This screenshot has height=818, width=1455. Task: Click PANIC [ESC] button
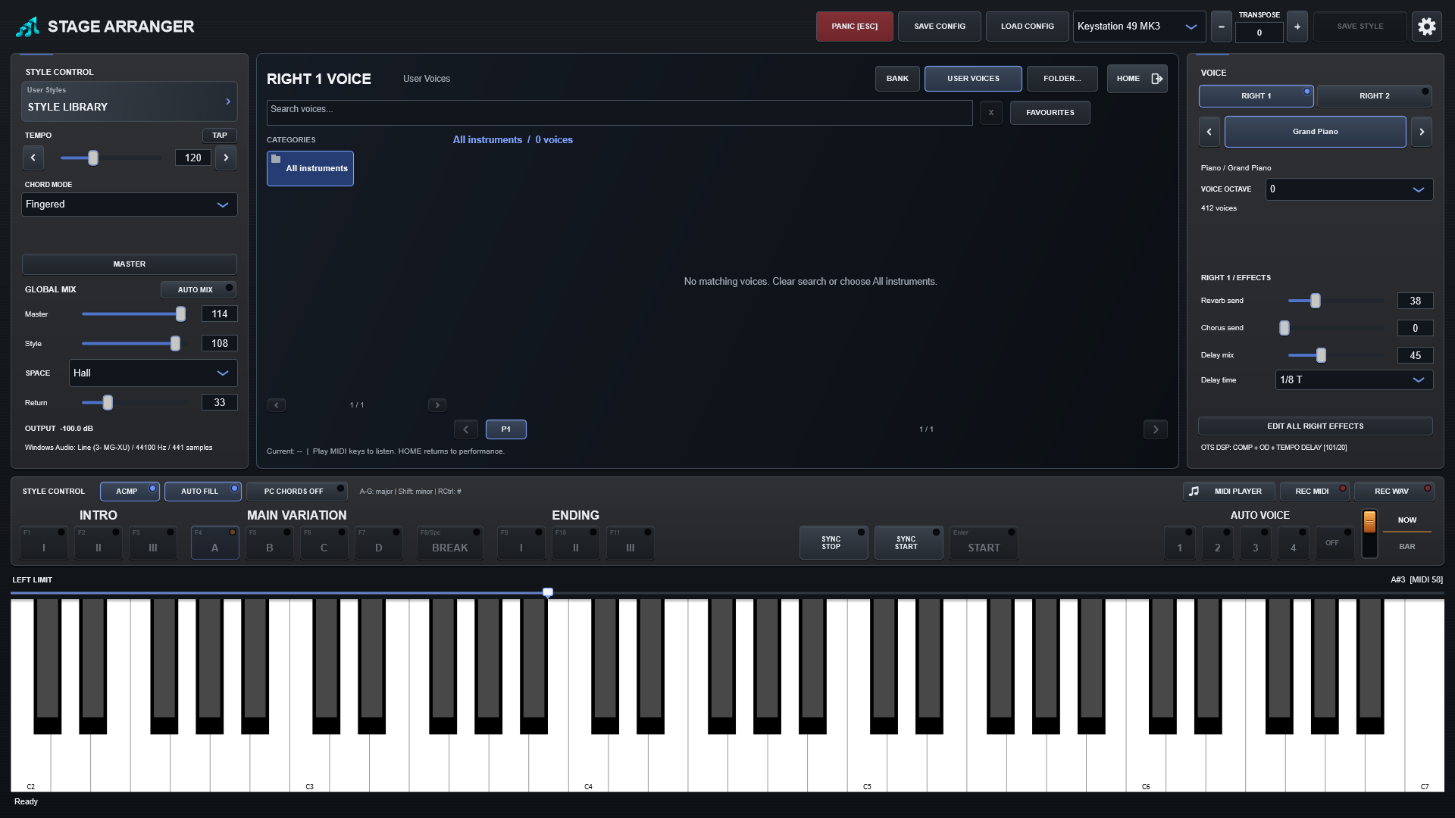(854, 27)
